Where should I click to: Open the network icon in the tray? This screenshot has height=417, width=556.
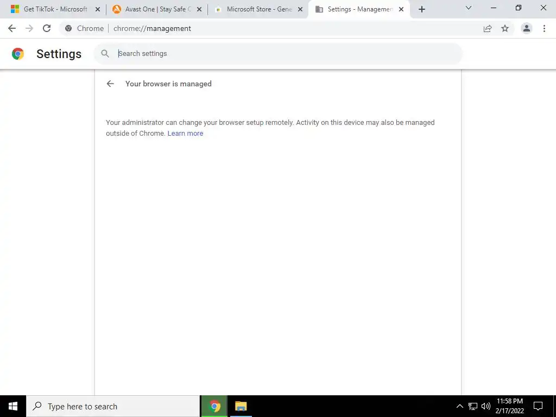click(473, 406)
